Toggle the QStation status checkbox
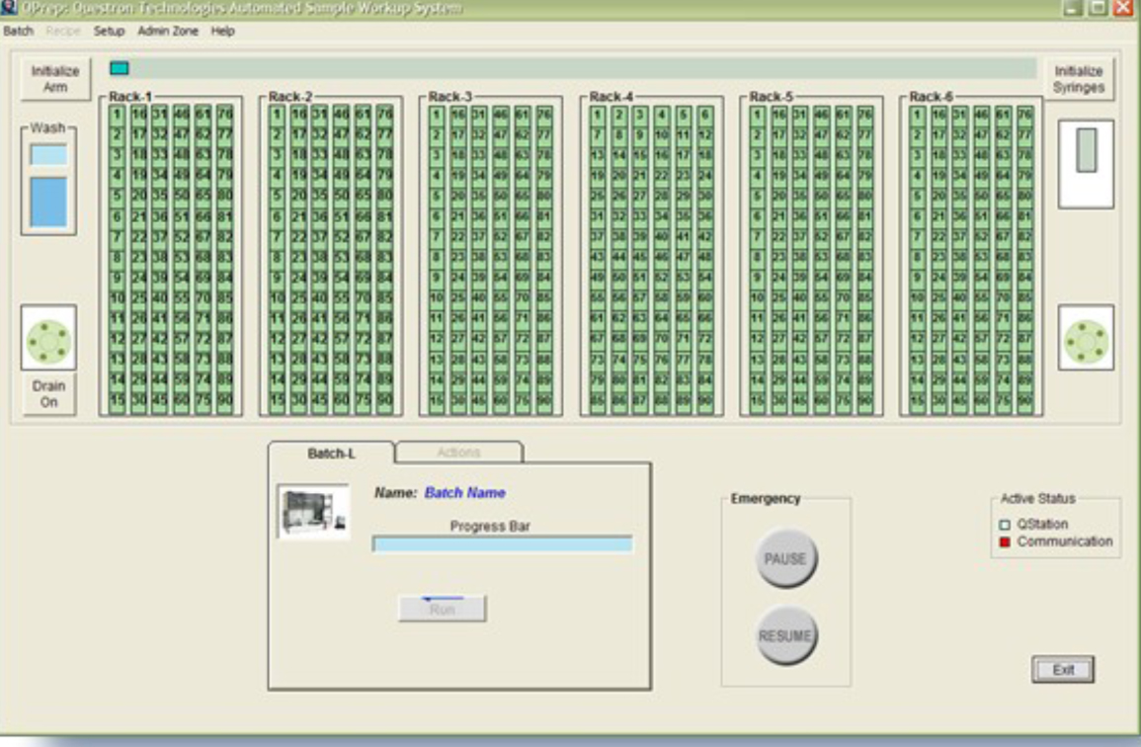The width and height of the screenshot is (1141, 747). 1005,525
